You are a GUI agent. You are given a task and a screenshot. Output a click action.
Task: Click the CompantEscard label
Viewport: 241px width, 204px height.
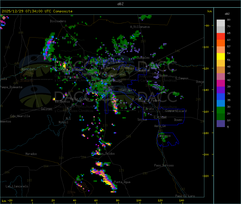point(176,111)
